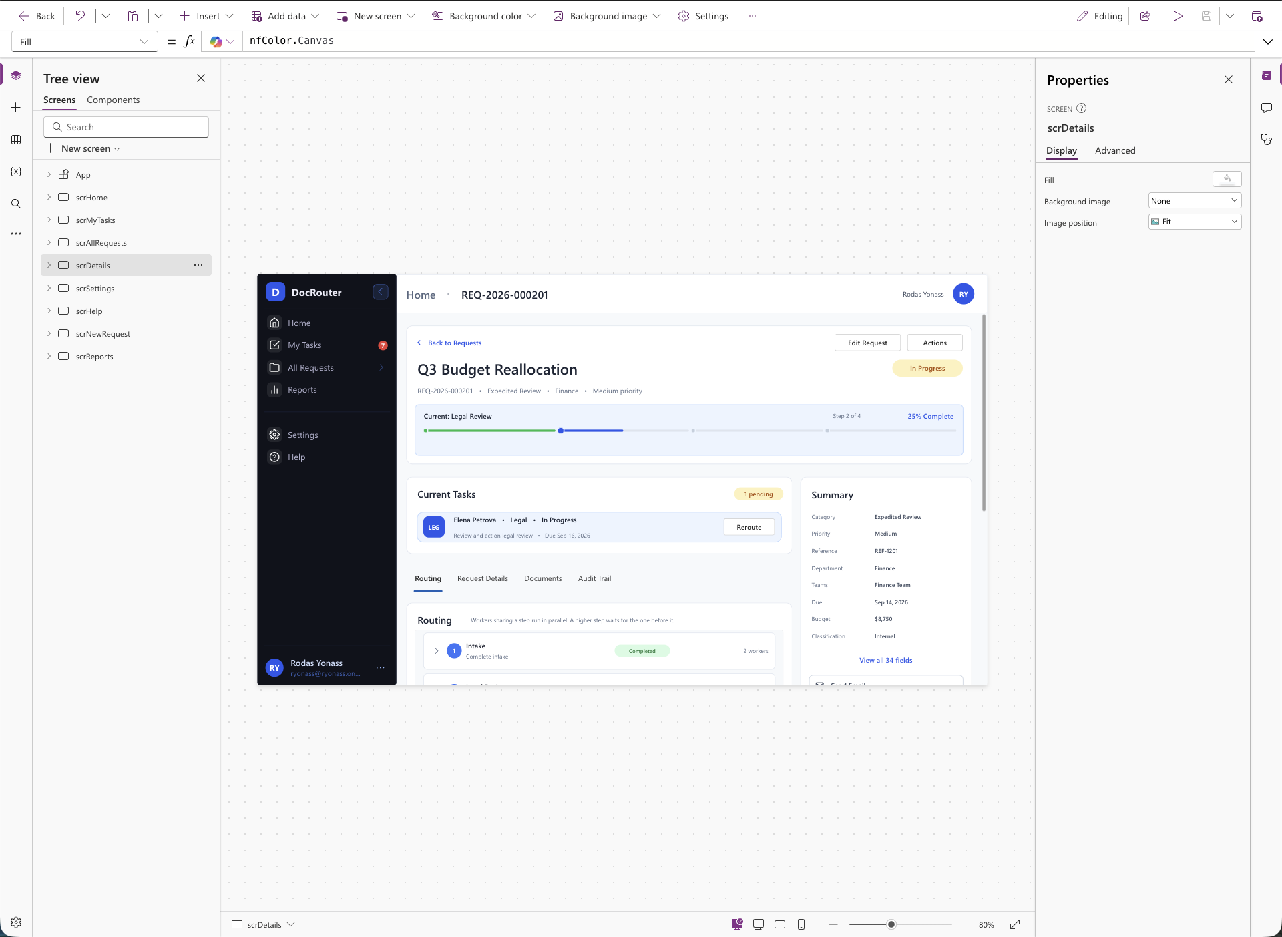The width and height of the screenshot is (1282, 937).
Task: Click the Tree view Search field
Action: [126, 127]
